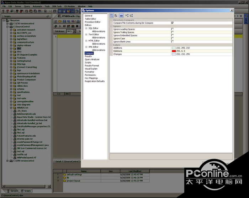Uncheck Compare File Contents during Dir Compare
Viewport: 249px width, 198px height.
173,23
